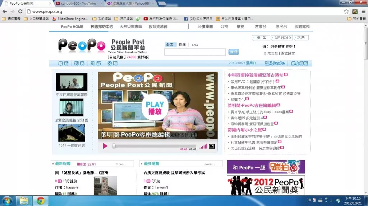Screen dimensions: 368x206
Task: Open 天然災害專區 nav item
Action: (x=131, y=27)
